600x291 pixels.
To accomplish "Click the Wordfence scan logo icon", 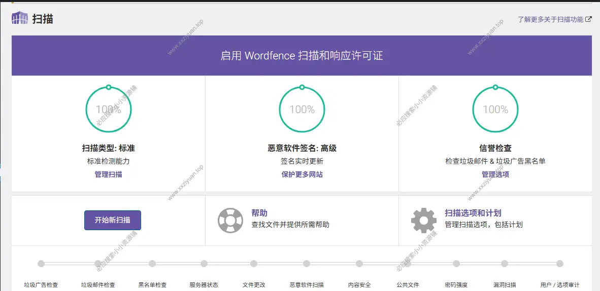I will coord(20,18).
